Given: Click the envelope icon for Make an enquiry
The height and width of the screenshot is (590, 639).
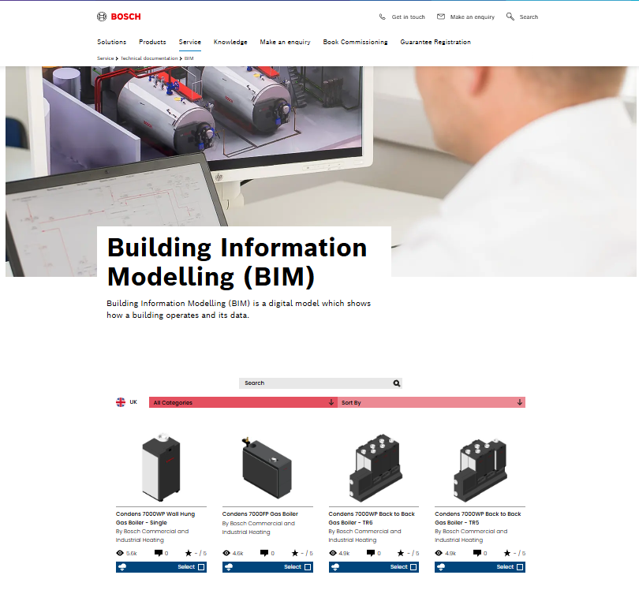Looking at the screenshot, I should (440, 17).
